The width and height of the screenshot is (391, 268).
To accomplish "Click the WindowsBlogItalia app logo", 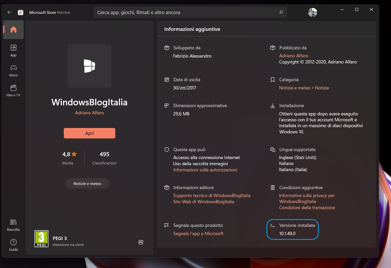I will [x=90, y=66].
